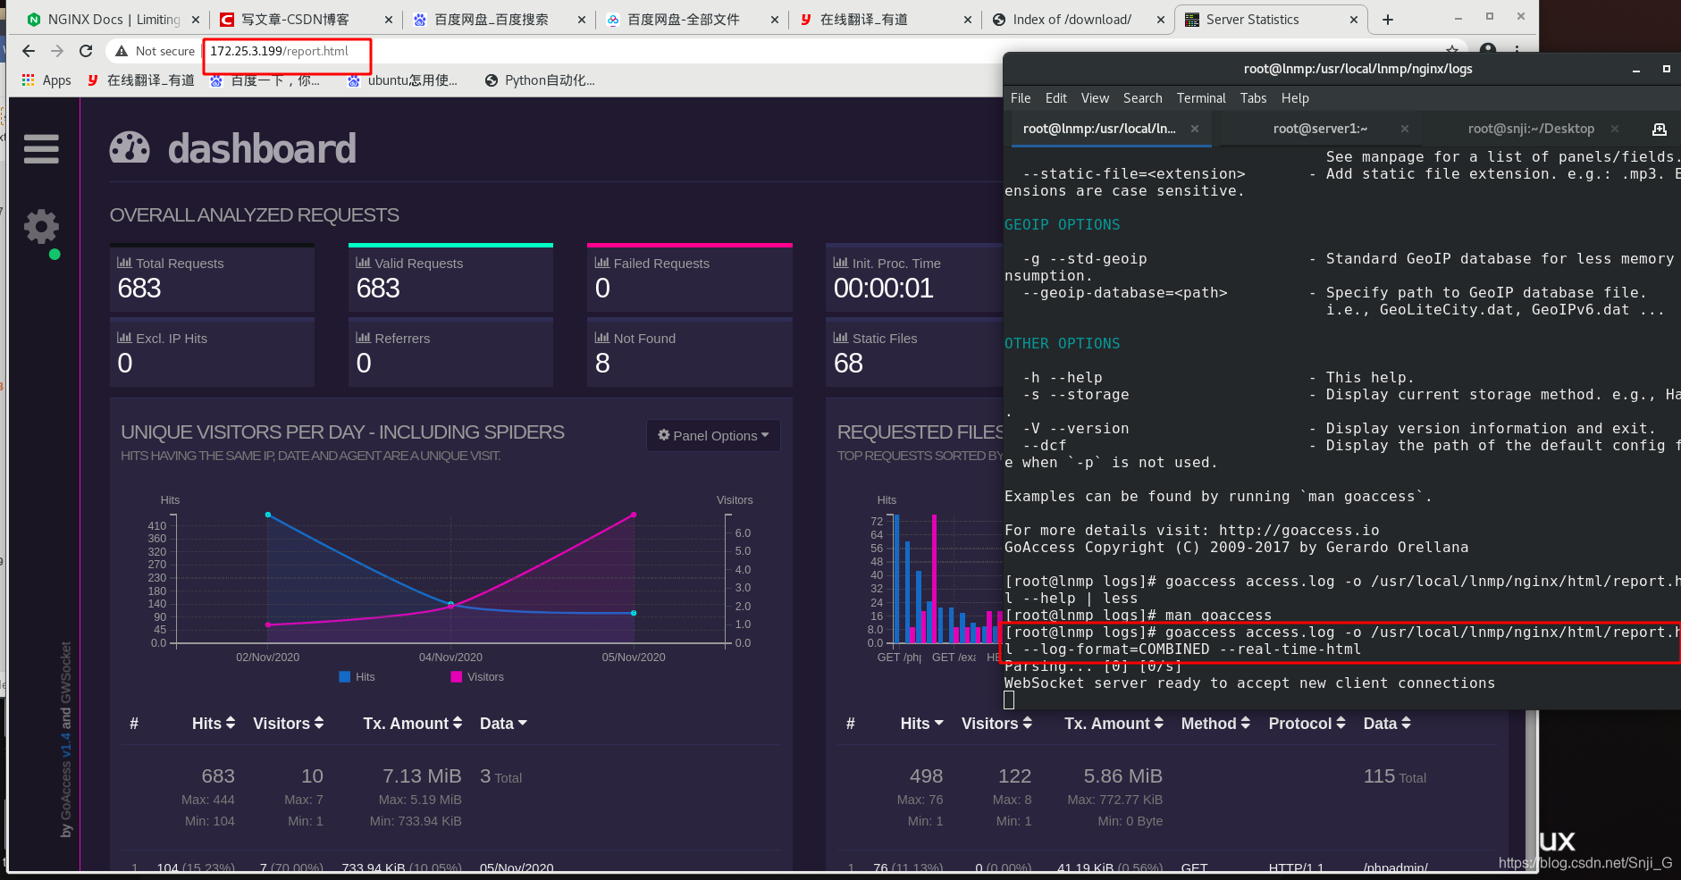Screen dimensions: 1681x880
Task: Open Panel Options for unique visitors
Action: point(713,435)
